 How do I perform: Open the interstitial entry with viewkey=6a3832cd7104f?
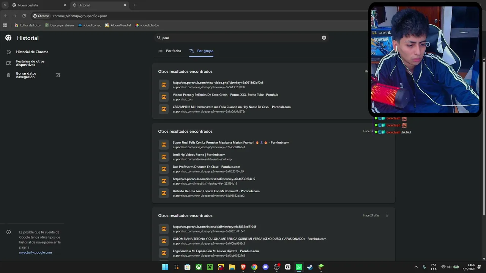click(x=214, y=227)
